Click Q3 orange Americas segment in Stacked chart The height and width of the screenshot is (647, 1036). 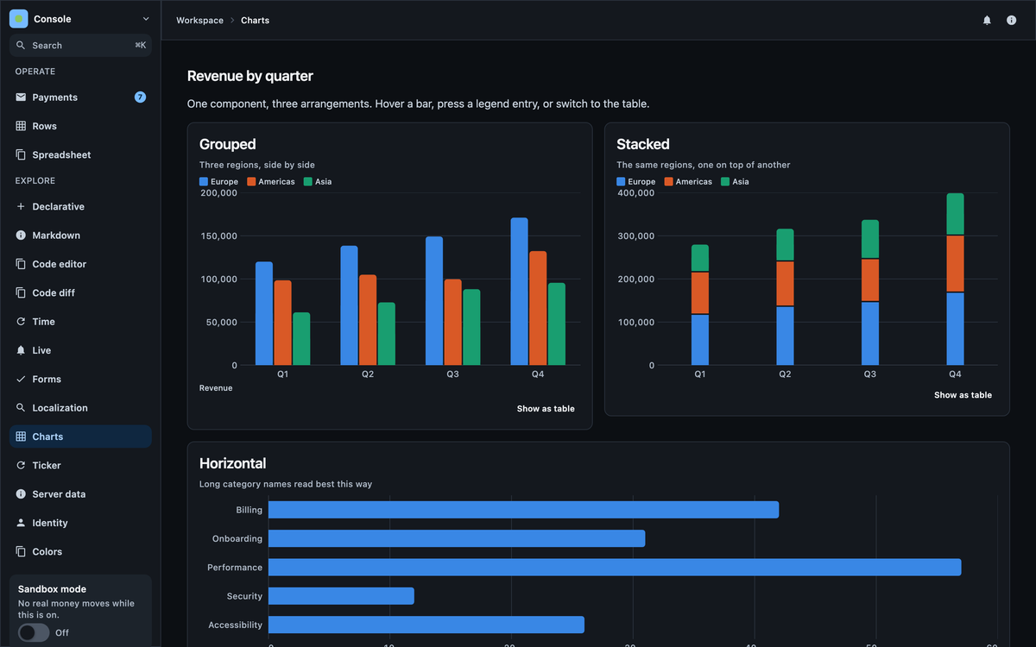click(x=870, y=280)
